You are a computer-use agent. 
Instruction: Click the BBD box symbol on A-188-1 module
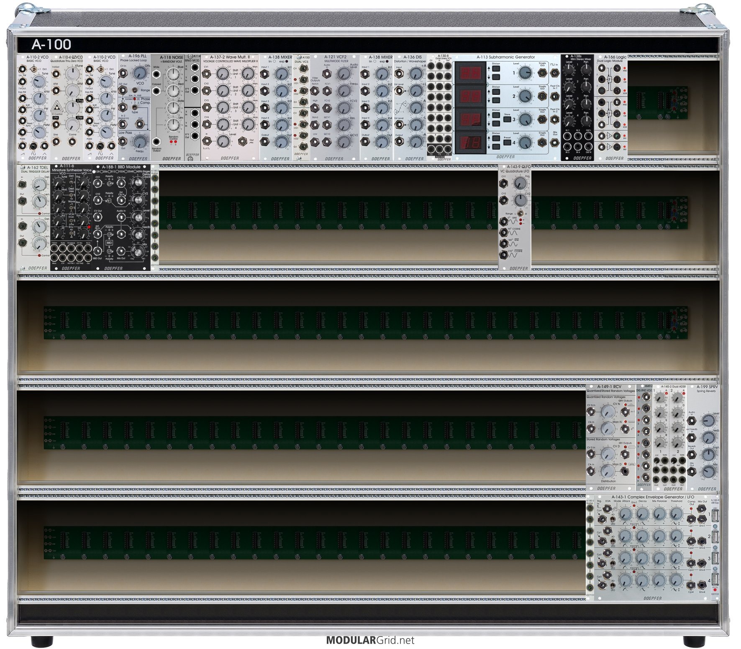tap(109, 243)
